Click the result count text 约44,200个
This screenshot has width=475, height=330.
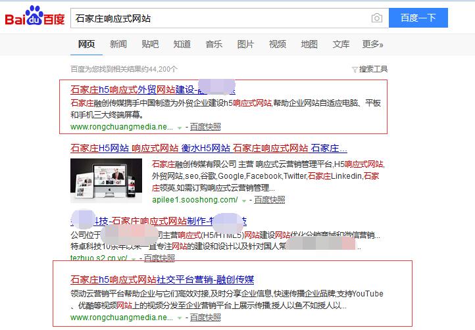159,69
